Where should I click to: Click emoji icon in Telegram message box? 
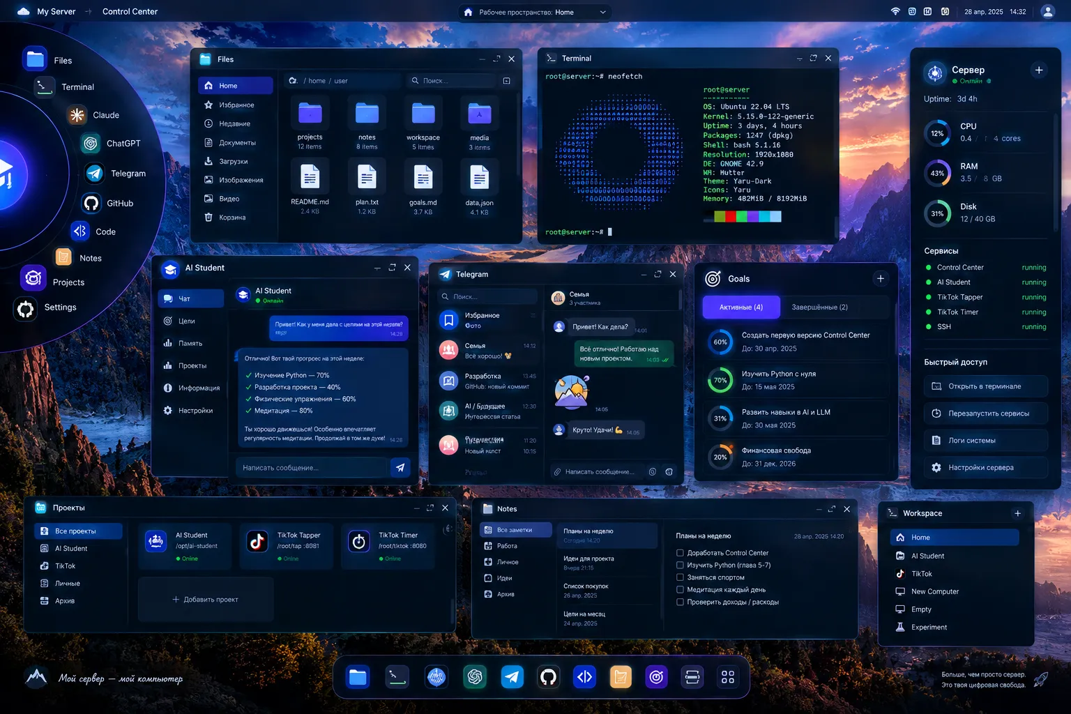653,472
